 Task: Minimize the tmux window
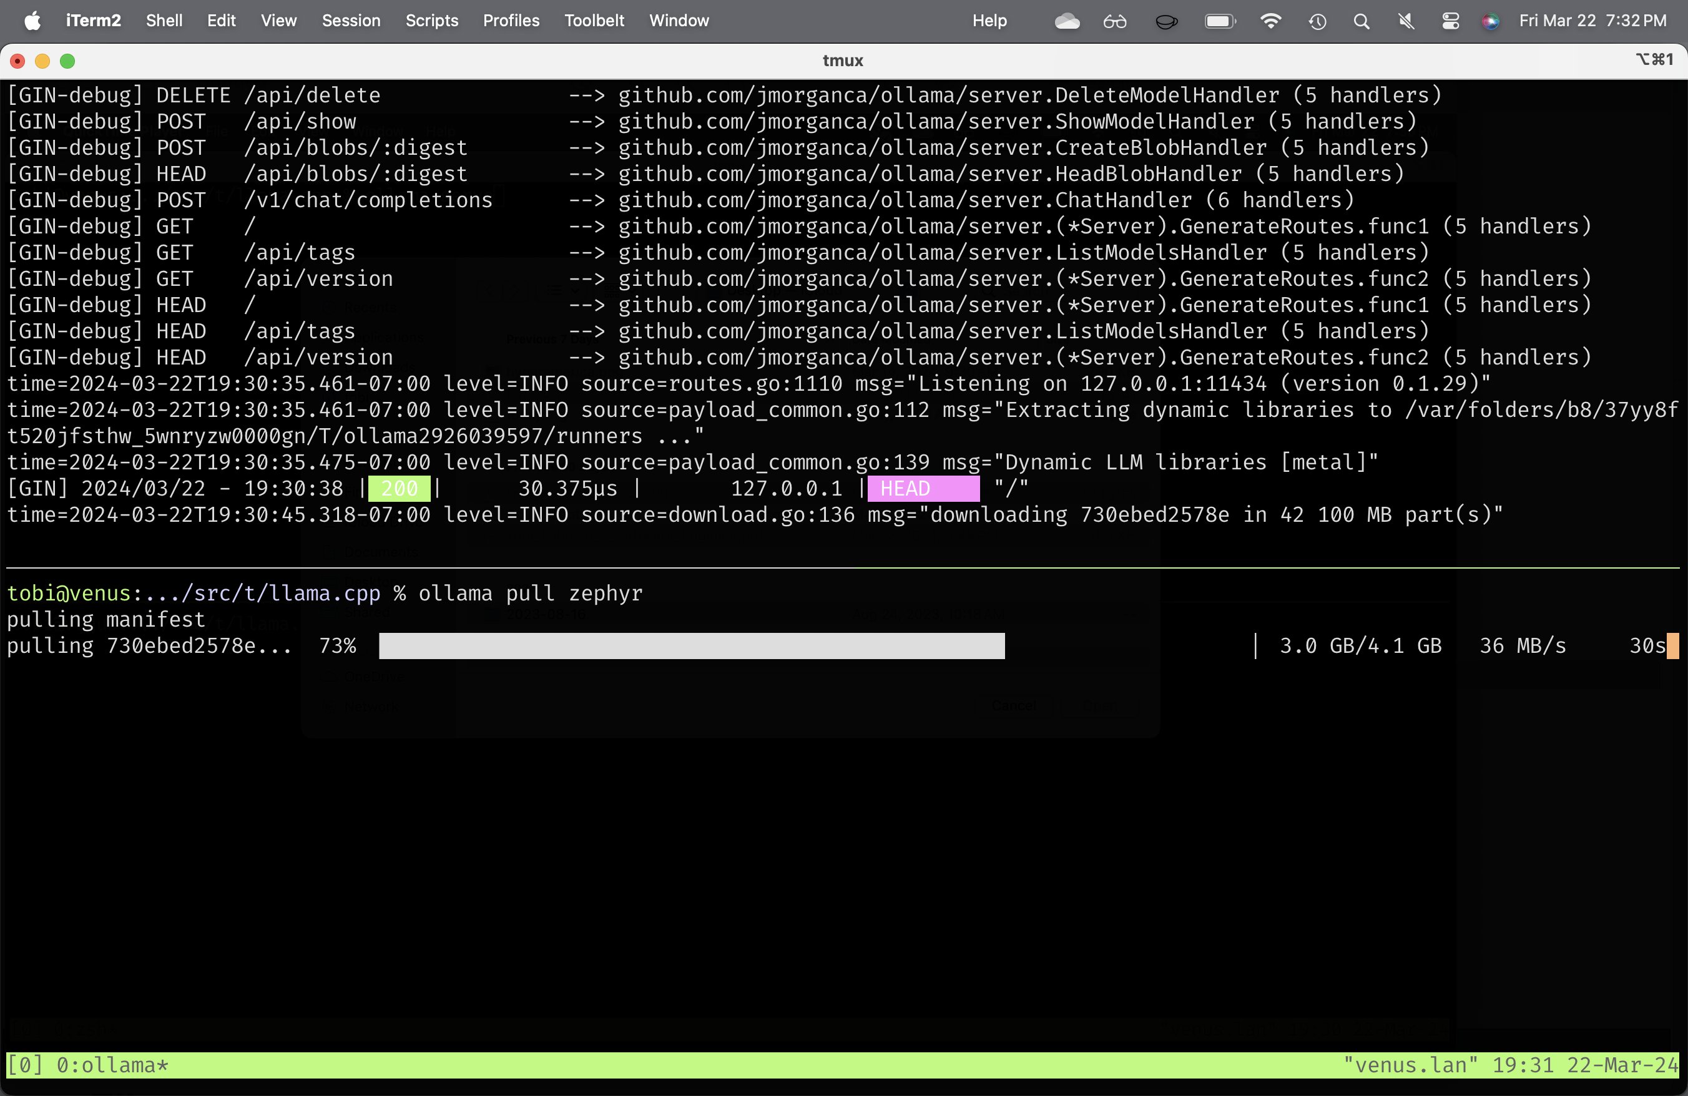(x=42, y=61)
